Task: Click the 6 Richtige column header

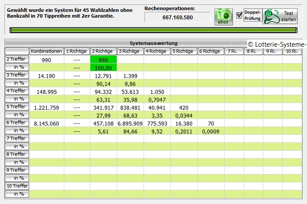Action: [211, 51]
